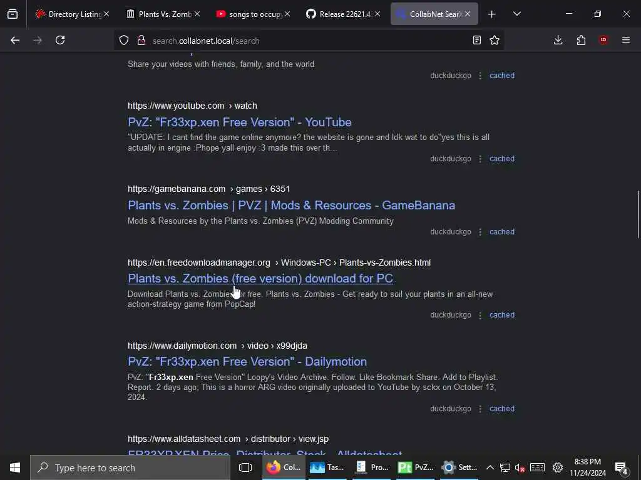Open Plants vs. Zombies free version download result

pos(260,278)
